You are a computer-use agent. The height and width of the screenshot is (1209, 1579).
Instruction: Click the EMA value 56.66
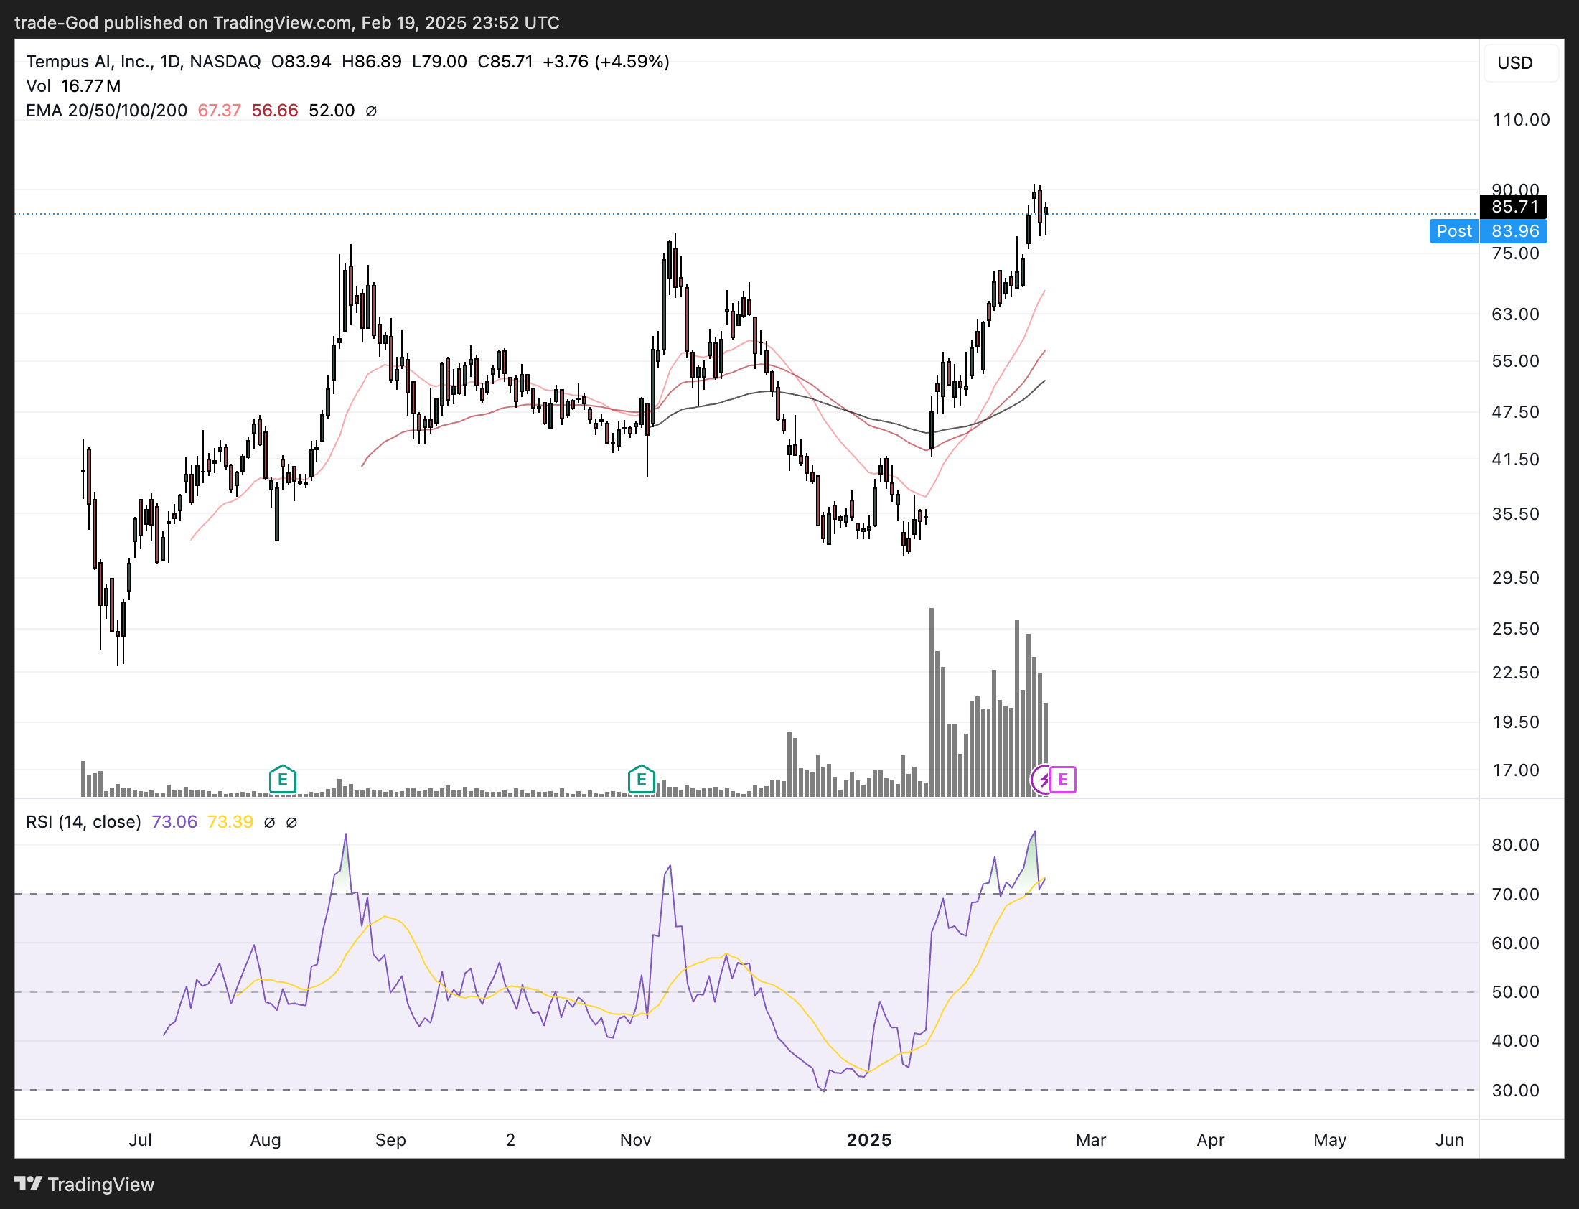pos(275,111)
